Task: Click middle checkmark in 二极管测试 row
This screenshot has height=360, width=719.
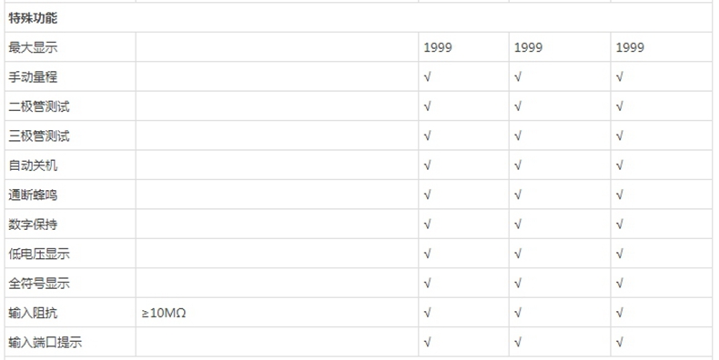Action: click(x=518, y=106)
